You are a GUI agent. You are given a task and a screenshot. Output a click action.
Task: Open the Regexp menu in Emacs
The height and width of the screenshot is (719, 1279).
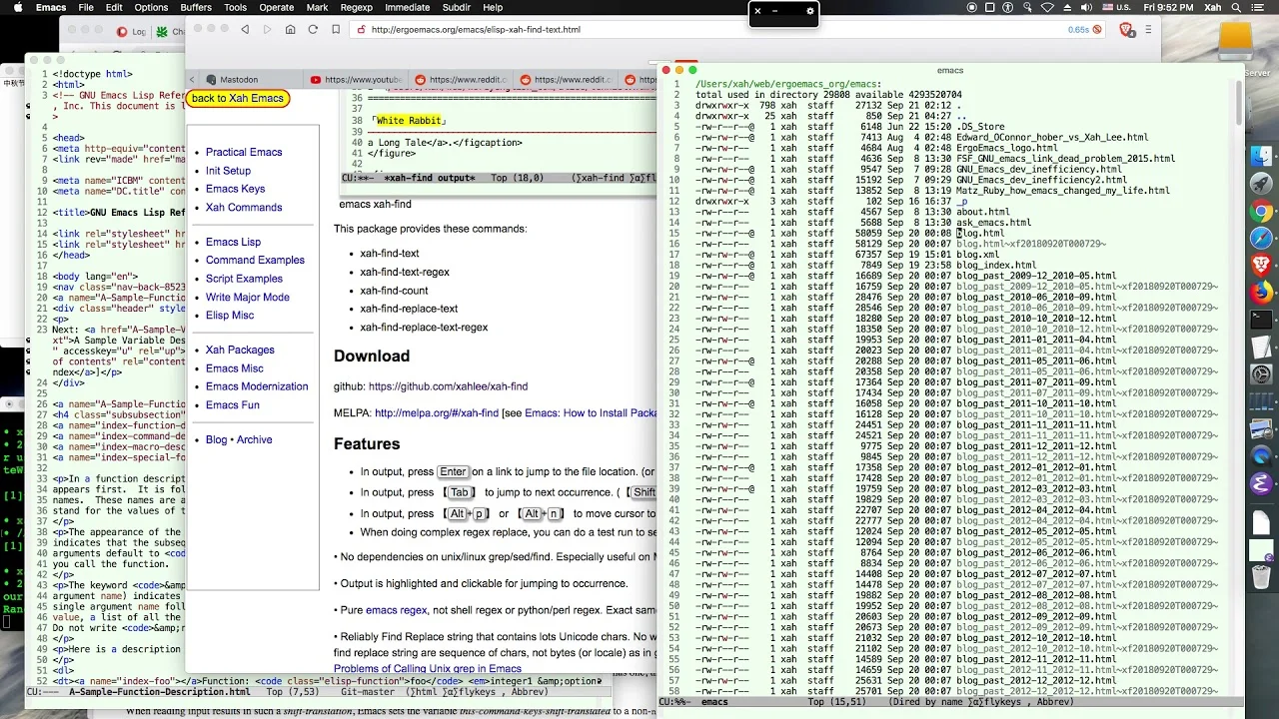coord(356,7)
